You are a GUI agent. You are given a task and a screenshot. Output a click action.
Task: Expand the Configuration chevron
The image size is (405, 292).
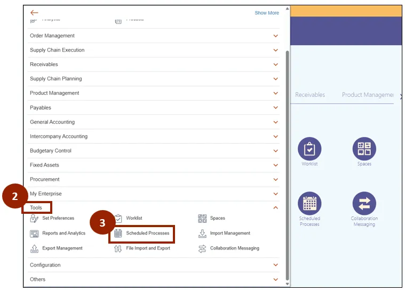click(x=275, y=265)
